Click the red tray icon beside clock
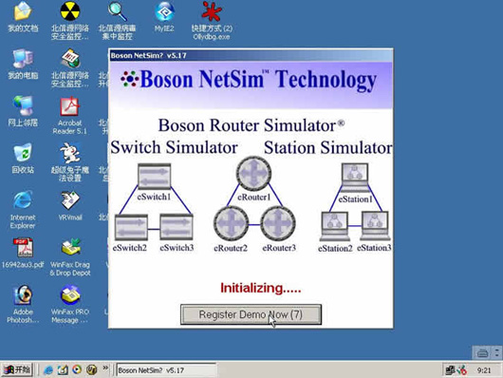The image size is (503, 378). click(462, 370)
